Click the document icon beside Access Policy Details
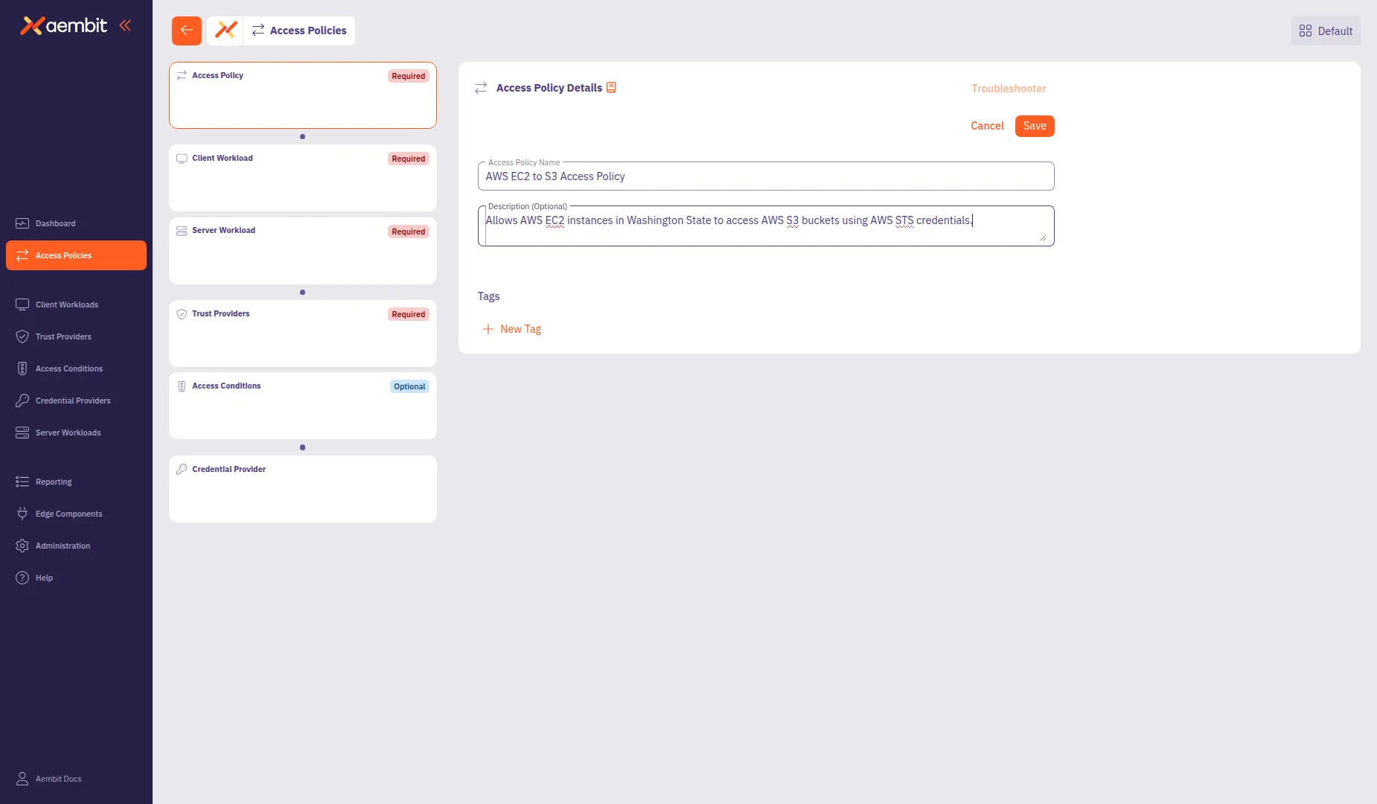 (612, 87)
